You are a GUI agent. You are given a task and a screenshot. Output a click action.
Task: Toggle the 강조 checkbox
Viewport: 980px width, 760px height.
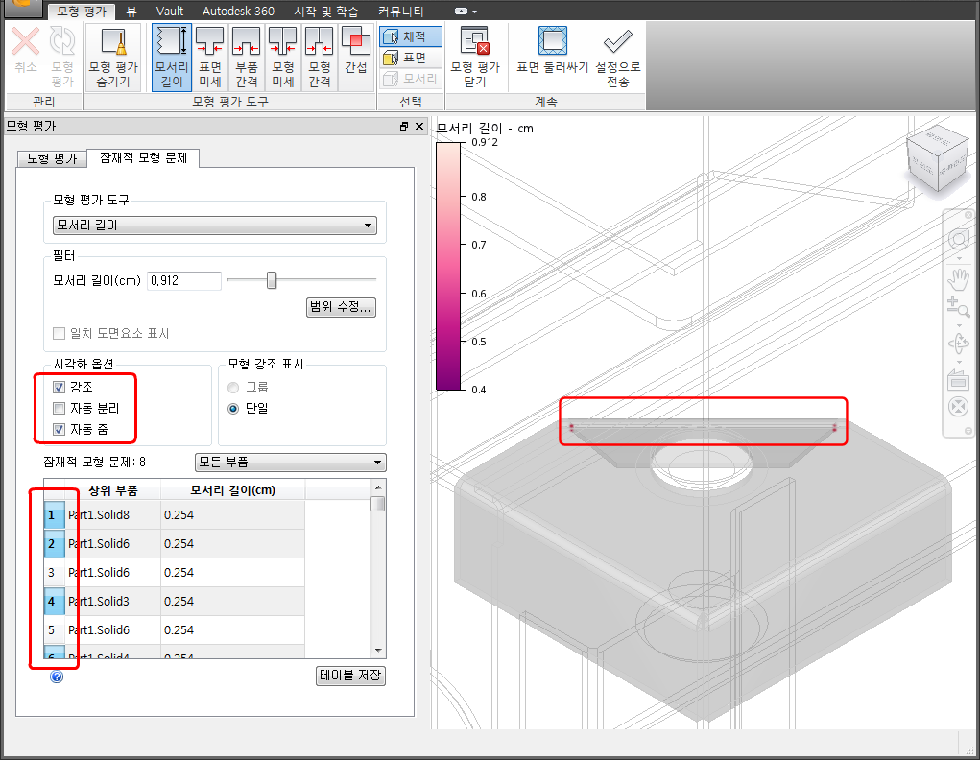tap(59, 388)
